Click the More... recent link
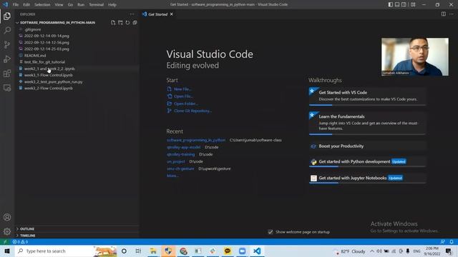458x257 pixels. (x=172, y=176)
